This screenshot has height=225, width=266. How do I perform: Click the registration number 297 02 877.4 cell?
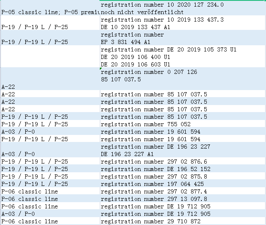182,191
